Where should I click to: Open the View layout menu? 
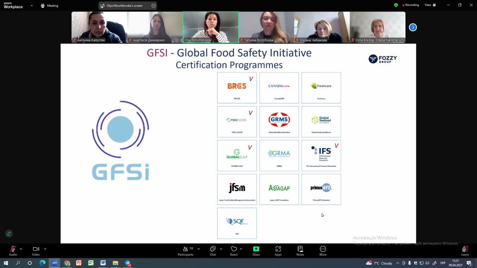coord(430,5)
